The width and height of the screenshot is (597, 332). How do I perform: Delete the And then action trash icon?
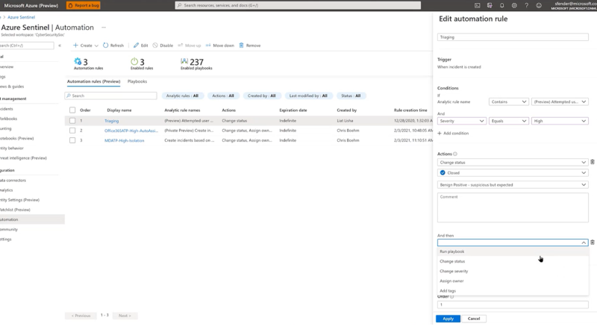593,242
